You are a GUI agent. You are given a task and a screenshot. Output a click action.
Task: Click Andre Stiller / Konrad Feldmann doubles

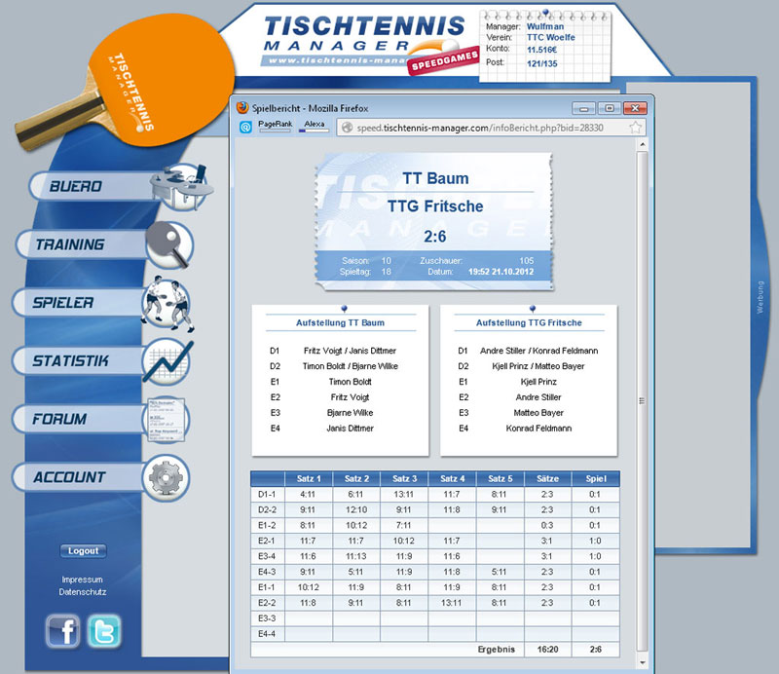[x=539, y=351]
